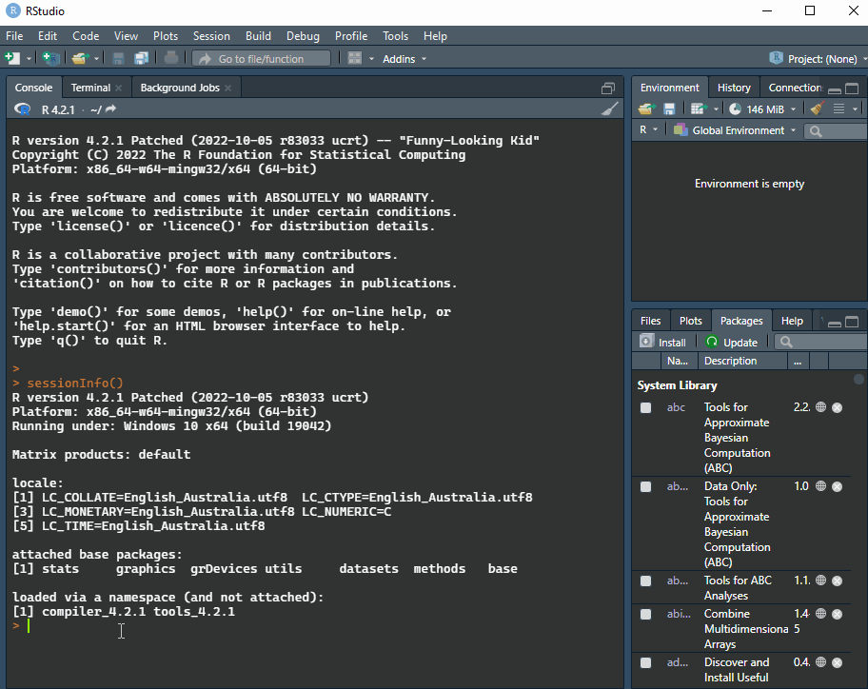Click the broom icon to clear environment objects
Screen dimensions: 868x689
(x=817, y=108)
